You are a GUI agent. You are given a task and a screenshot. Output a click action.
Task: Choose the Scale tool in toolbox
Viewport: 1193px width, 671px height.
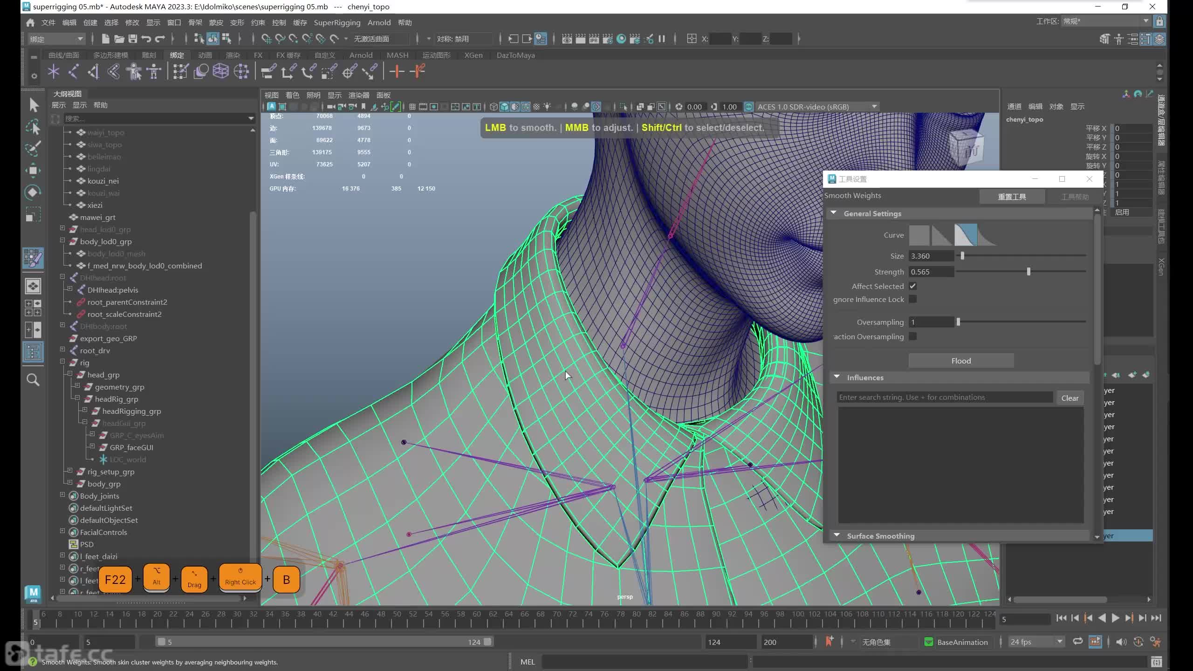(x=33, y=214)
